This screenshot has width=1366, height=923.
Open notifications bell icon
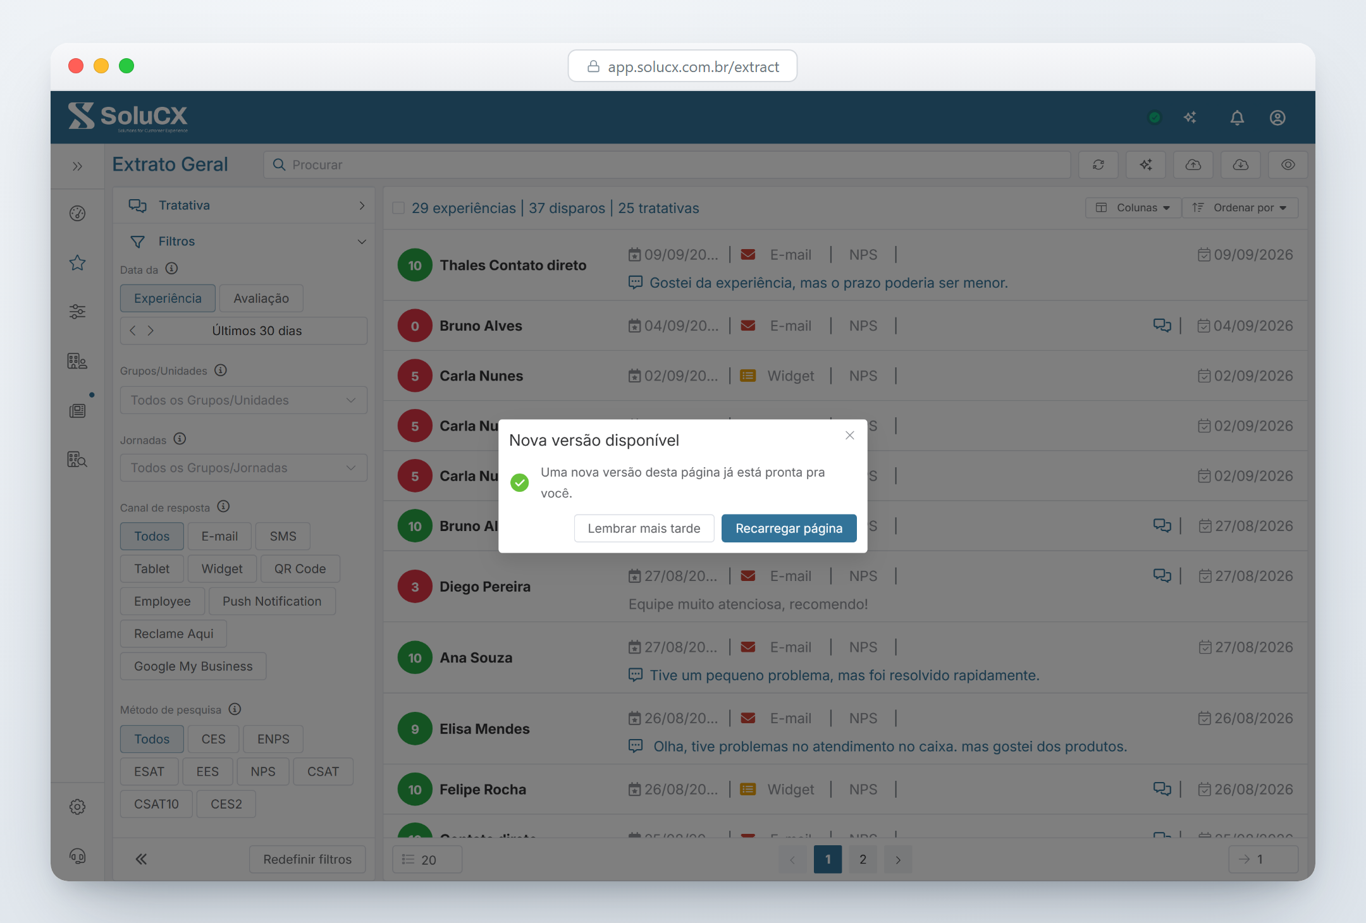1237,118
